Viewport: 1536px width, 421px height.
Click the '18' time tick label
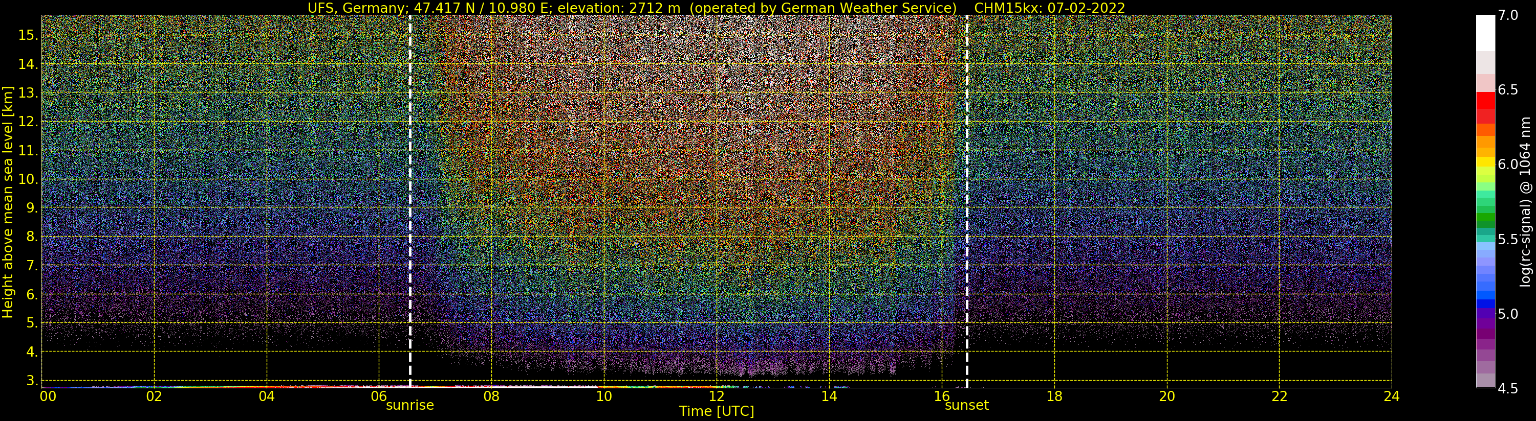1054,396
